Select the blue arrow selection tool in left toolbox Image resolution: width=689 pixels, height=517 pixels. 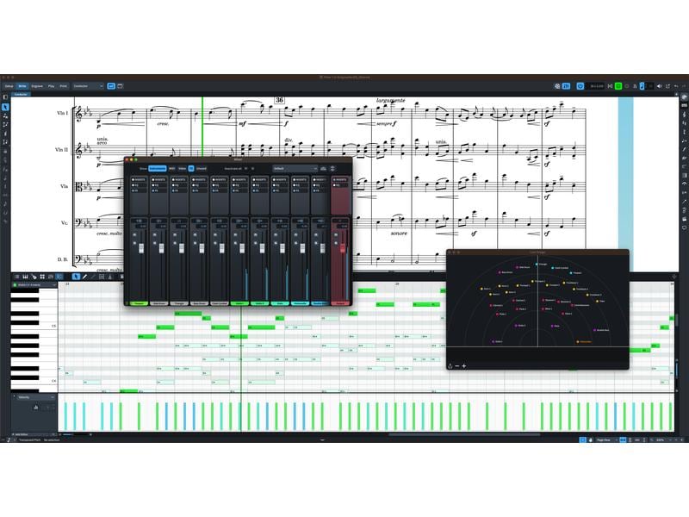5,107
